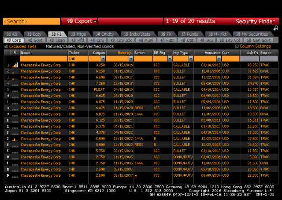
Task: Select the Futr sub-tab
Action: pyautogui.click(x=167, y=40)
